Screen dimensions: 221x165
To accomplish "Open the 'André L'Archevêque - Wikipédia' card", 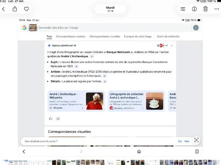I will coord(76,101).
